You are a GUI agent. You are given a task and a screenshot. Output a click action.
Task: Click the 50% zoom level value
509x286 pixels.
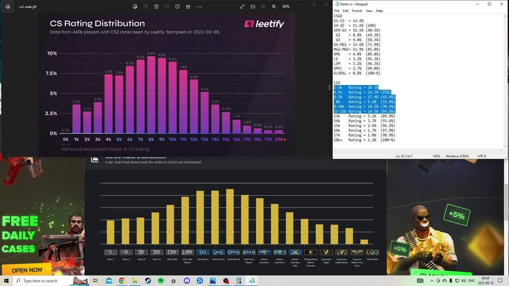coord(286,7)
